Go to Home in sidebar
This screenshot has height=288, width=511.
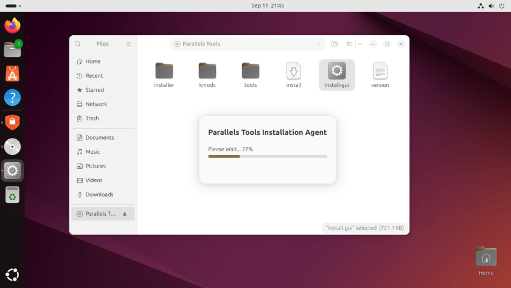(x=103, y=61)
